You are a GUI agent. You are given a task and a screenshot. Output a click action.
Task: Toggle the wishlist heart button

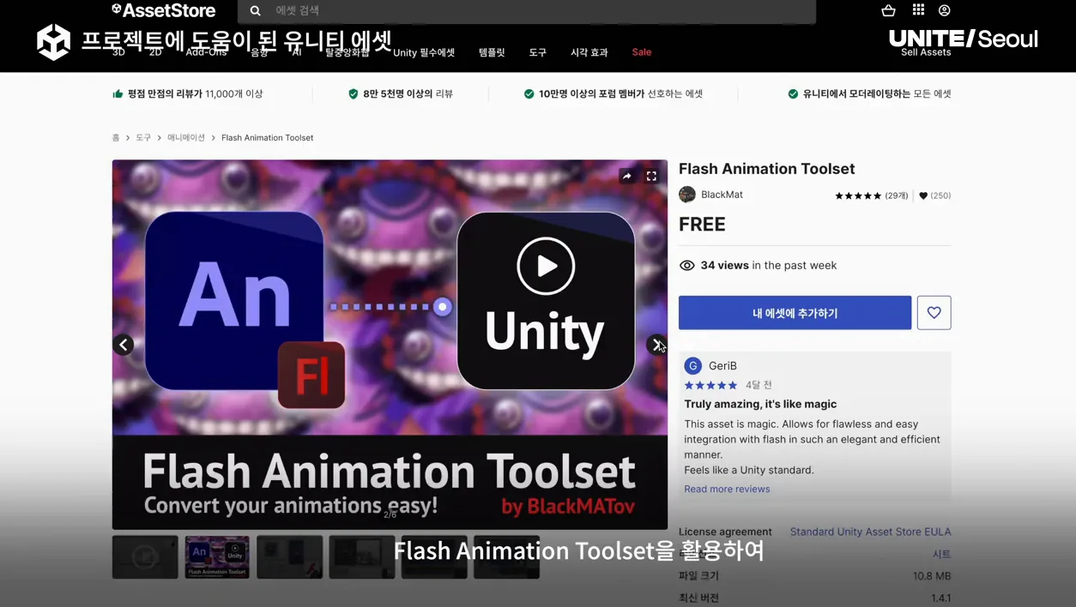point(934,313)
